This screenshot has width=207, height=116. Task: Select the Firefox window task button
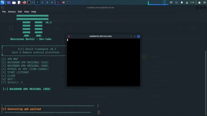(63, 3)
